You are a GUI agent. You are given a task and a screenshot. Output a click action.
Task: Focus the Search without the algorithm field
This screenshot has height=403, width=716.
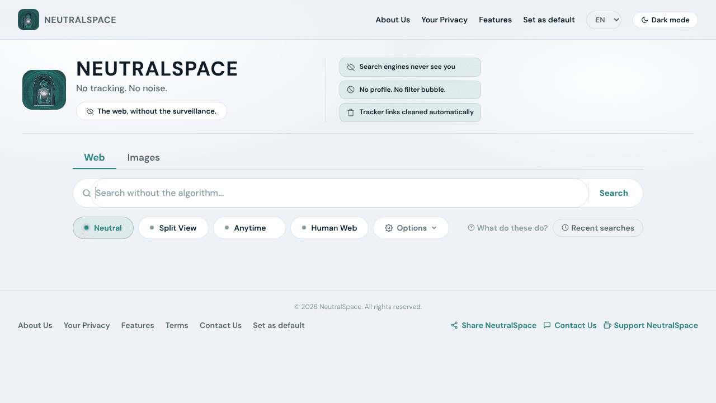click(339, 193)
